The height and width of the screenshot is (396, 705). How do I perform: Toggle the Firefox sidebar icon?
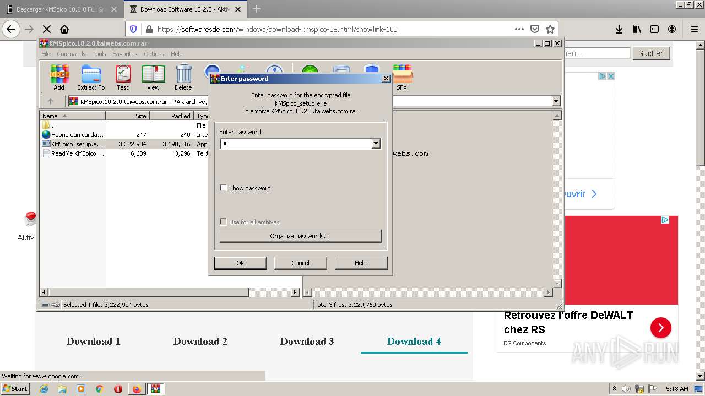click(654, 29)
